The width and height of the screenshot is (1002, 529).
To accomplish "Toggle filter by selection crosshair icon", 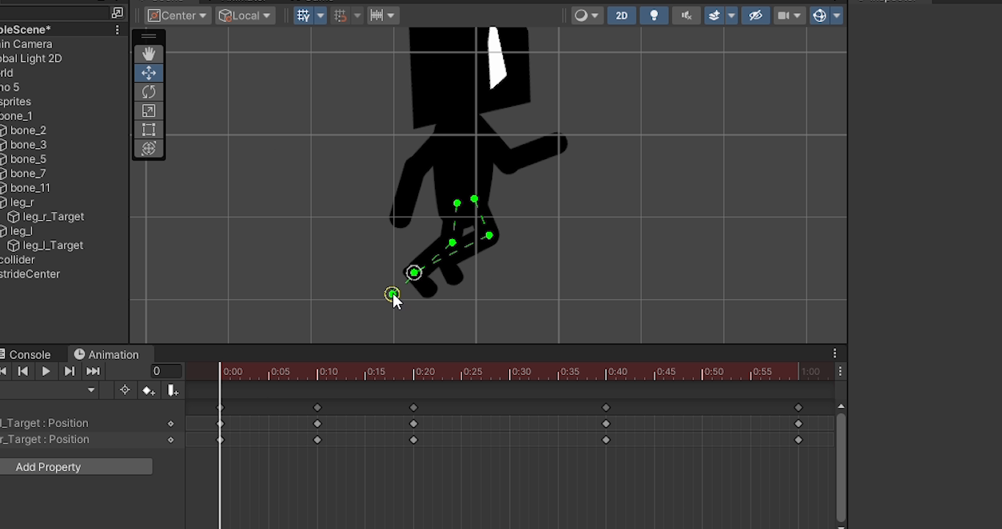I will [125, 391].
